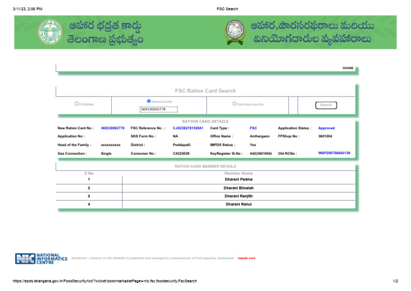Open the HOME menu link

pyautogui.click(x=348, y=68)
